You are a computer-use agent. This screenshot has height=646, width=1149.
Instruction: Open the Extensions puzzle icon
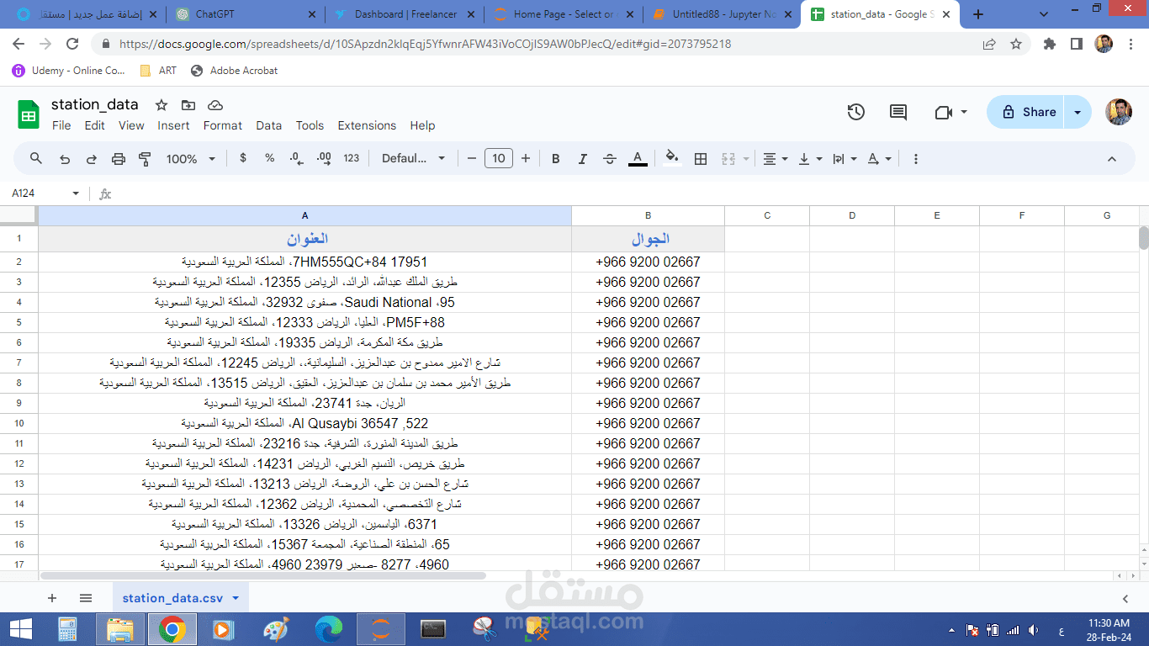1050,44
